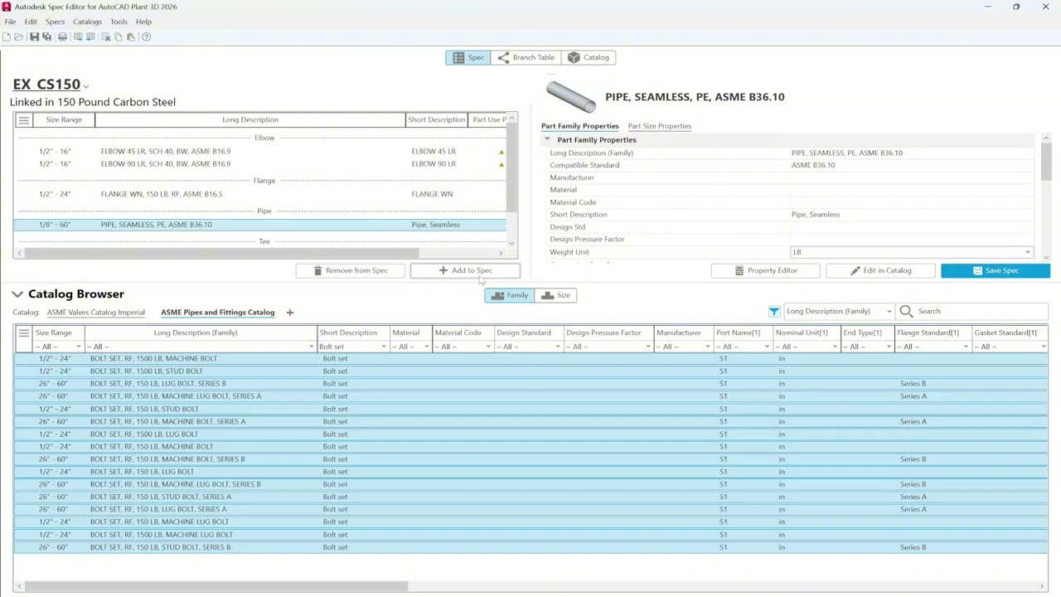
Task: Open the EX CS150 spec dropdown
Action: [85, 86]
